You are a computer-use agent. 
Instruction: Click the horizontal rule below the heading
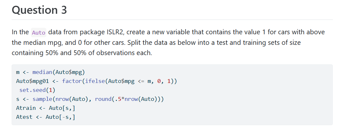172,20
